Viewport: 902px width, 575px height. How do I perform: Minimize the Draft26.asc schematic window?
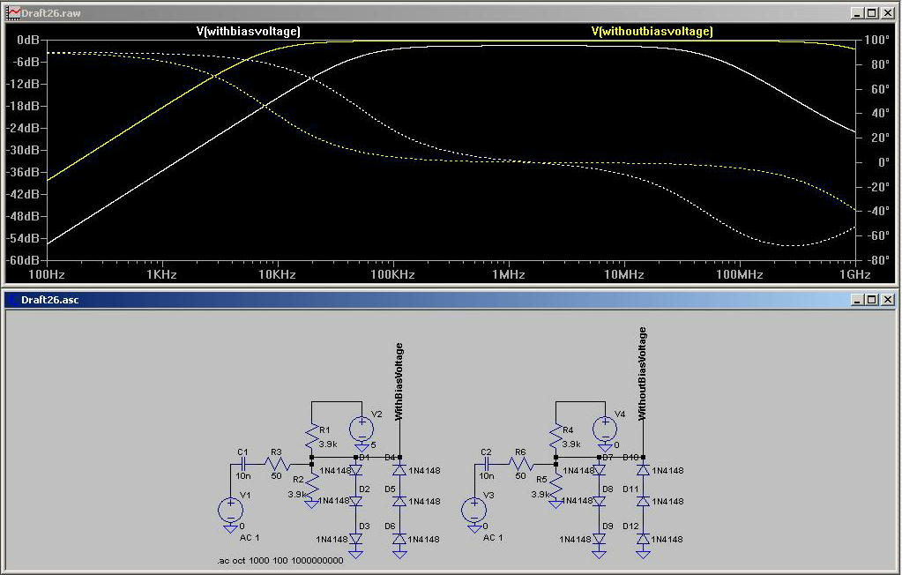click(x=858, y=299)
